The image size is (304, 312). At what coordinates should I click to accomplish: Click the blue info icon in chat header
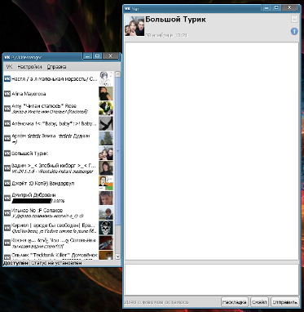pos(294,32)
